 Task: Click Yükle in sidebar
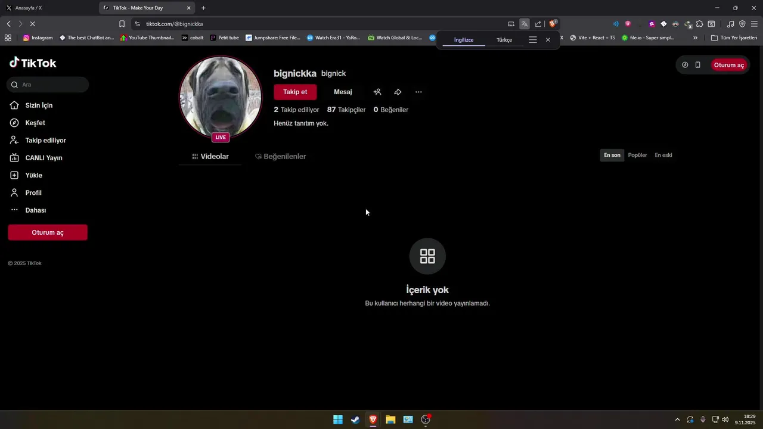tap(33, 175)
